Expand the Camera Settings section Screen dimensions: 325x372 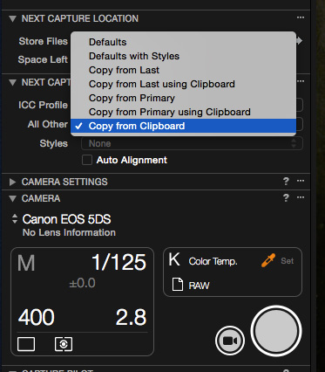(12, 182)
